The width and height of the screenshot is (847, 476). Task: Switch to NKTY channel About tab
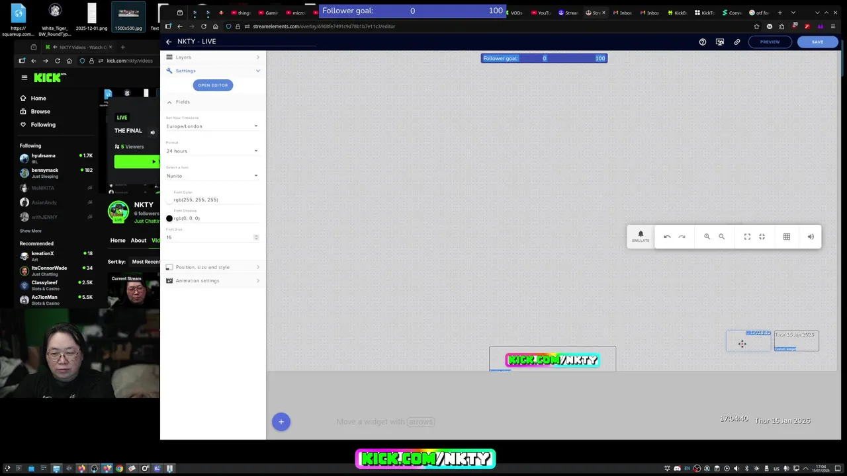coord(138,241)
